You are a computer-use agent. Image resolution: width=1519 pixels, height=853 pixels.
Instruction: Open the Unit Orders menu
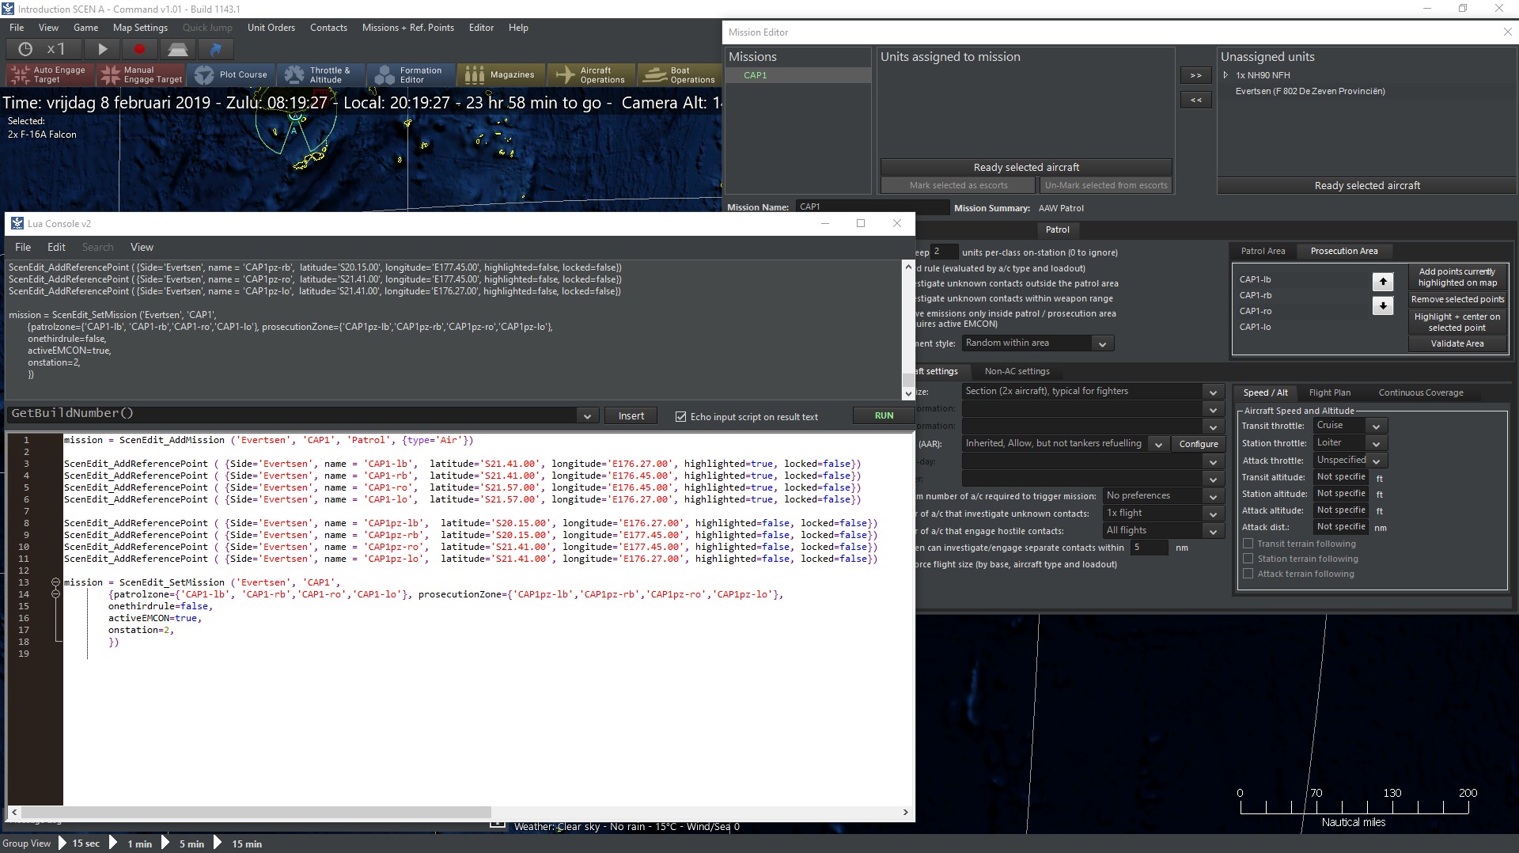[x=271, y=28]
